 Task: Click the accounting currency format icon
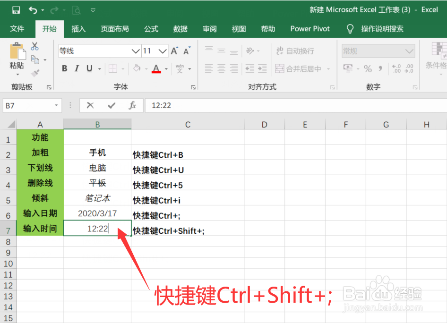pos(348,68)
